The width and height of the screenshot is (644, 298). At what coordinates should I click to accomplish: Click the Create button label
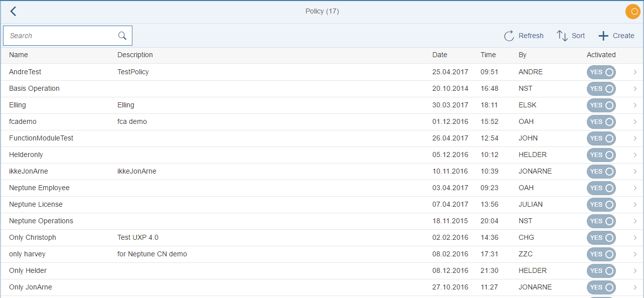tap(623, 36)
